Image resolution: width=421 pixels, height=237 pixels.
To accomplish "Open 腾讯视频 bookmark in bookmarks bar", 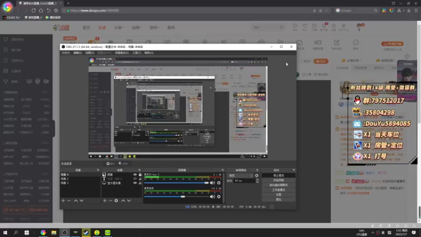I will pyautogui.click(x=53, y=17).
